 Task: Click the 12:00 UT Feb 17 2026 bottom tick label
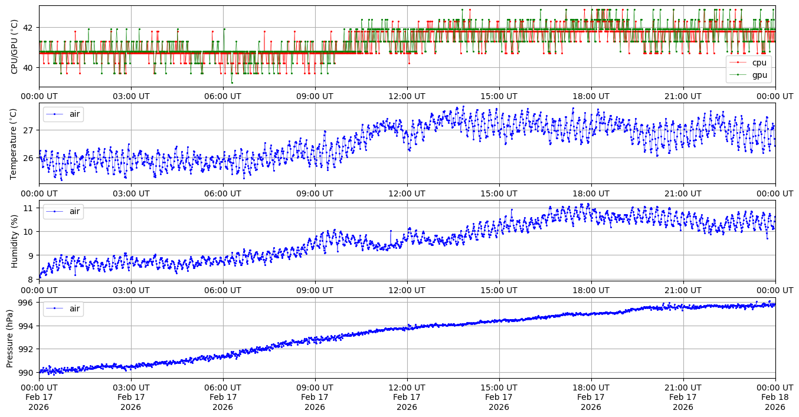[x=407, y=397]
